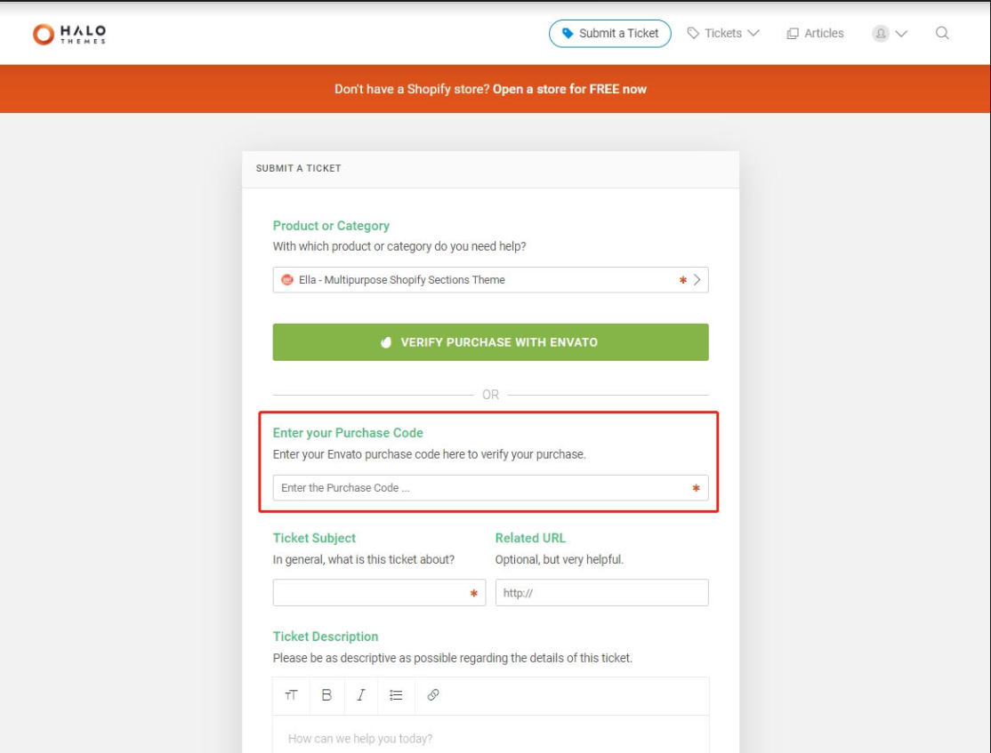Click the 'Enter your Purchase Code' heading
The image size is (991, 753).
(348, 433)
